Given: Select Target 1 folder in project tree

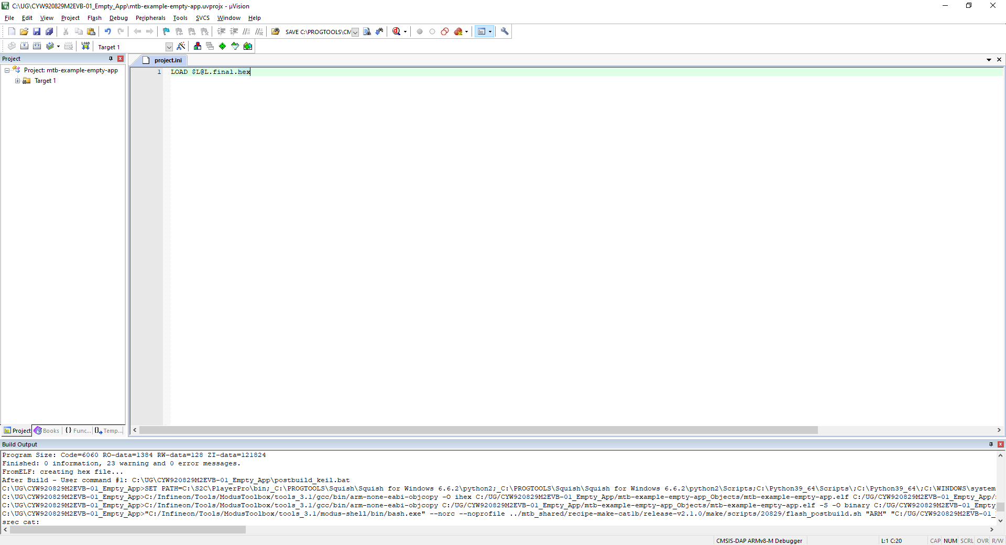Looking at the screenshot, I should [45, 81].
